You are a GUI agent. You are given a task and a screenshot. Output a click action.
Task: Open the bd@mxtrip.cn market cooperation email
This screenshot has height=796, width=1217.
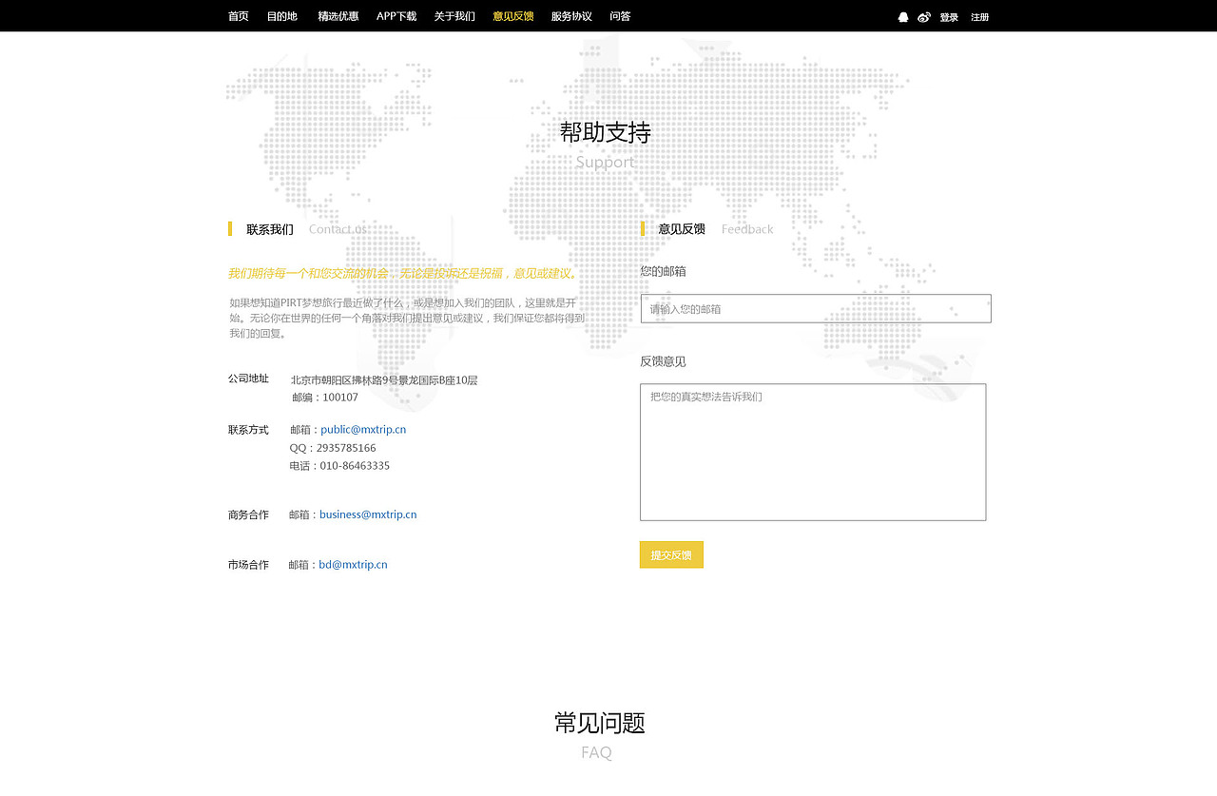coord(353,564)
